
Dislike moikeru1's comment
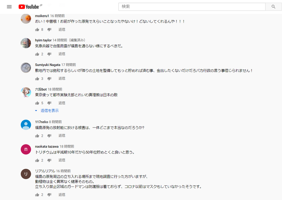click(49, 30)
